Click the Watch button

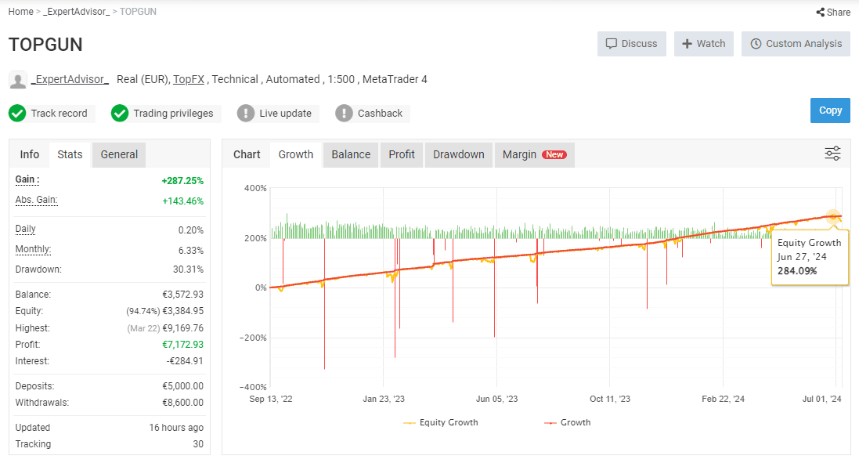pos(704,44)
